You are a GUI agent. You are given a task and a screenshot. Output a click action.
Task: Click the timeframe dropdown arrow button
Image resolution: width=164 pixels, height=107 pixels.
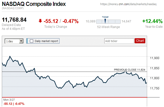click(21, 41)
